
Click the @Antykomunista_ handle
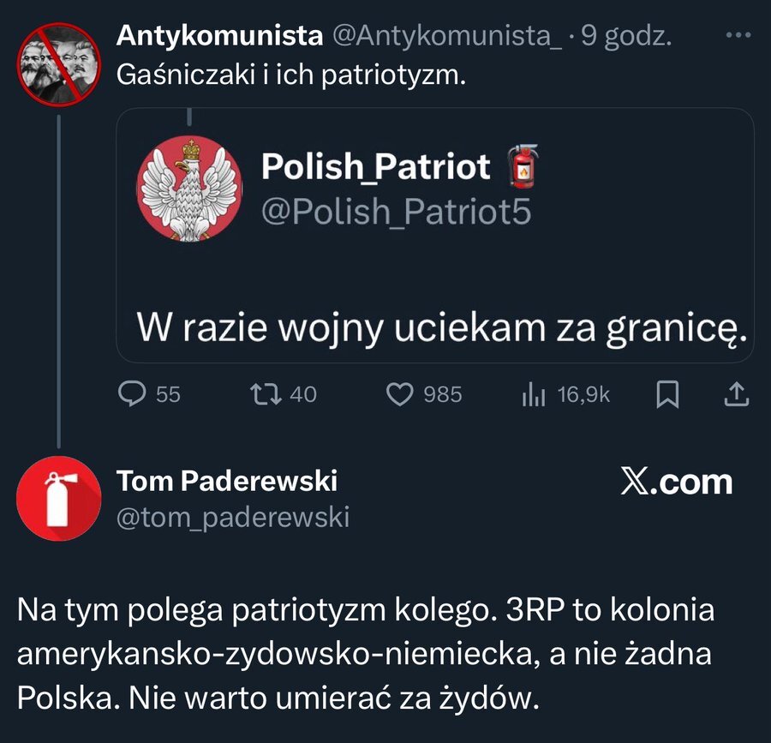(447, 36)
